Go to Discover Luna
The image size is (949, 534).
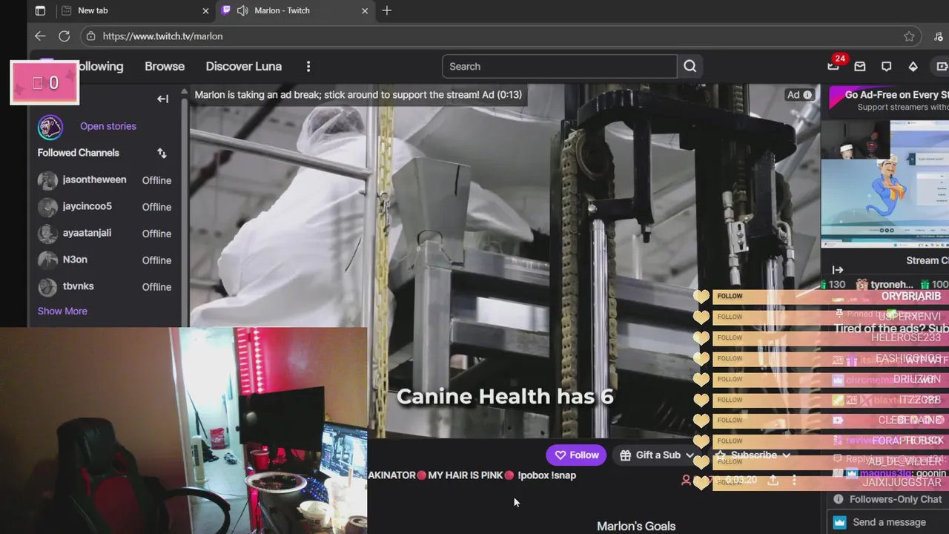coord(243,66)
